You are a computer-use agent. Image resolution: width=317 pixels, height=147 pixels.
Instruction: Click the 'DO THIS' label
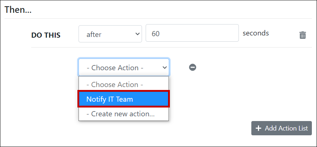(x=46, y=35)
